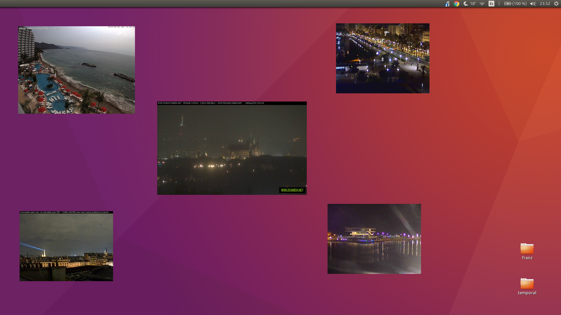Click the harbor night webcam image
Image resolution: width=561 pixels, height=315 pixels.
pos(374,239)
